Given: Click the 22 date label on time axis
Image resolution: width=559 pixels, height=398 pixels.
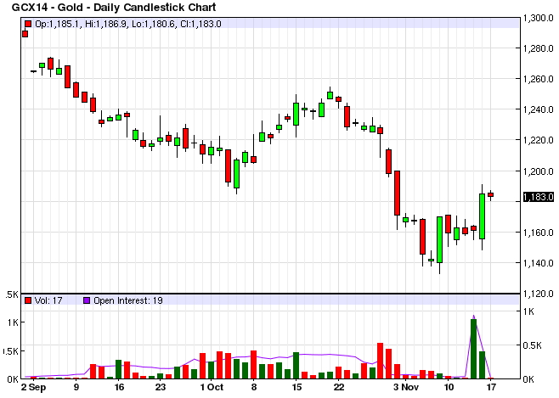Looking at the screenshot, I should pos(339,387).
